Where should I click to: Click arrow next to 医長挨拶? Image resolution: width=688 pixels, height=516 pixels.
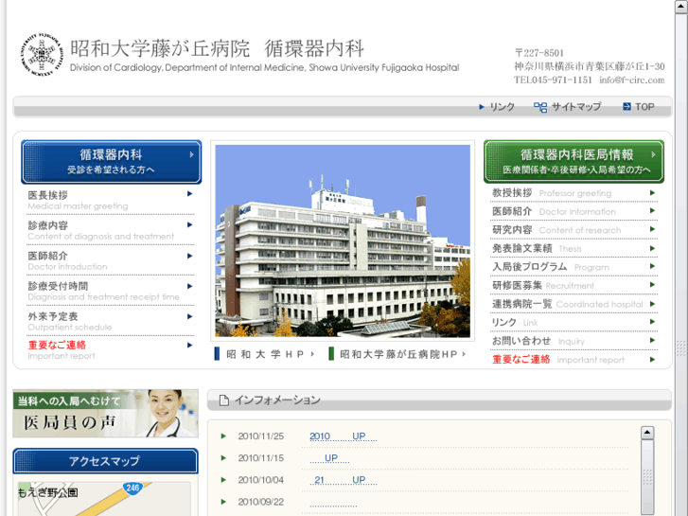point(189,194)
